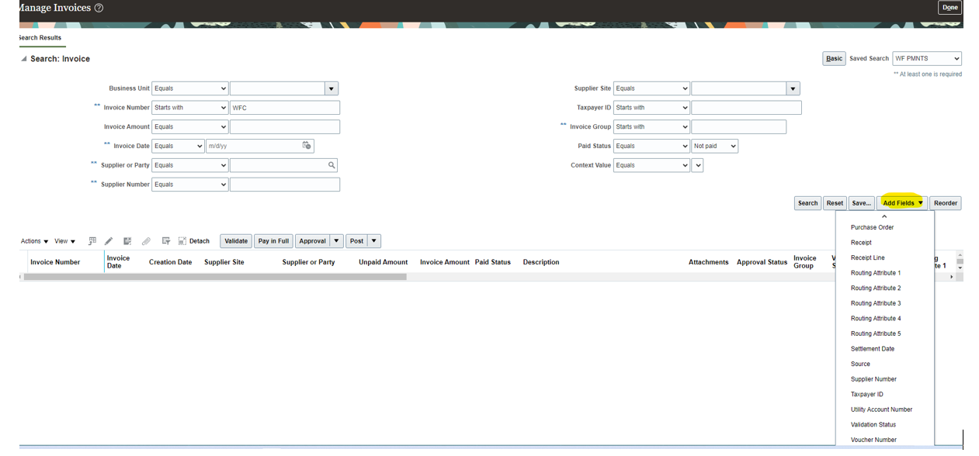Click the Invoice Date calendar picker icon
979x456 pixels.
coord(307,145)
